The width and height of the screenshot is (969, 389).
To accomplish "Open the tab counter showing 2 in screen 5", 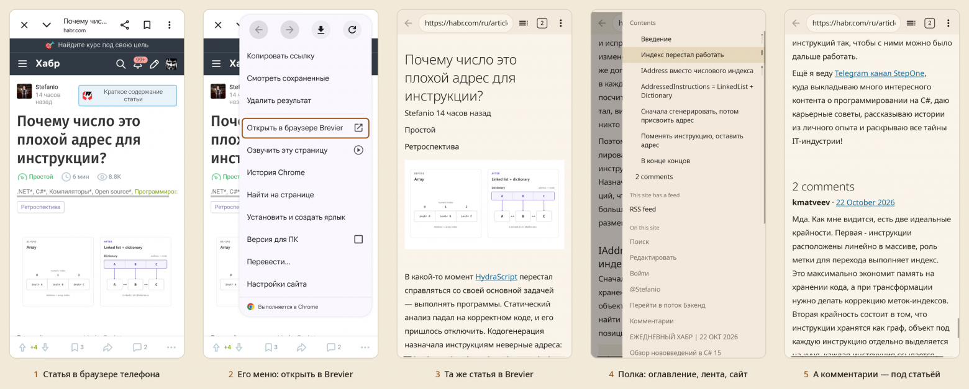I will click(x=929, y=23).
